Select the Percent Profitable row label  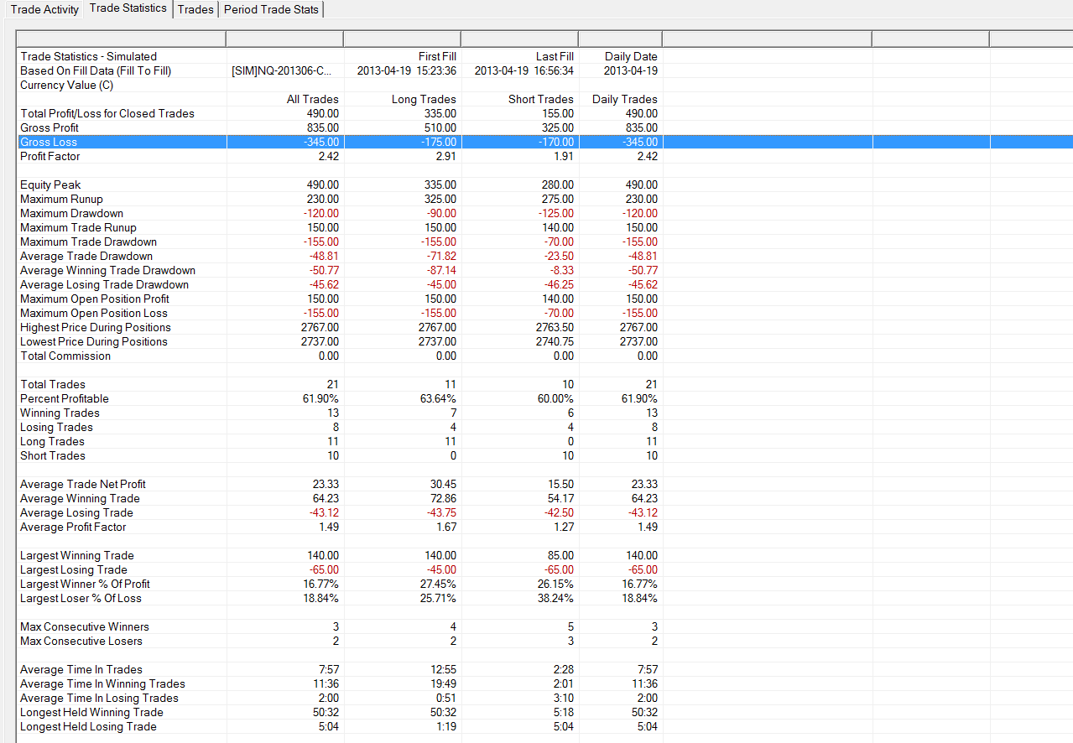pyautogui.click(x=65, y=399)
